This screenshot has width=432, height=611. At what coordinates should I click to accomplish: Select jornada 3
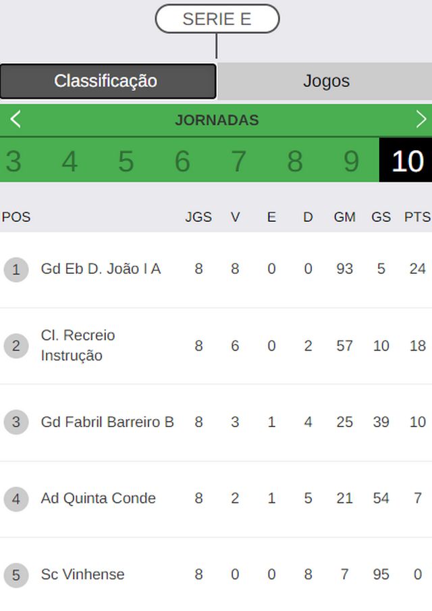coord(14,160)
